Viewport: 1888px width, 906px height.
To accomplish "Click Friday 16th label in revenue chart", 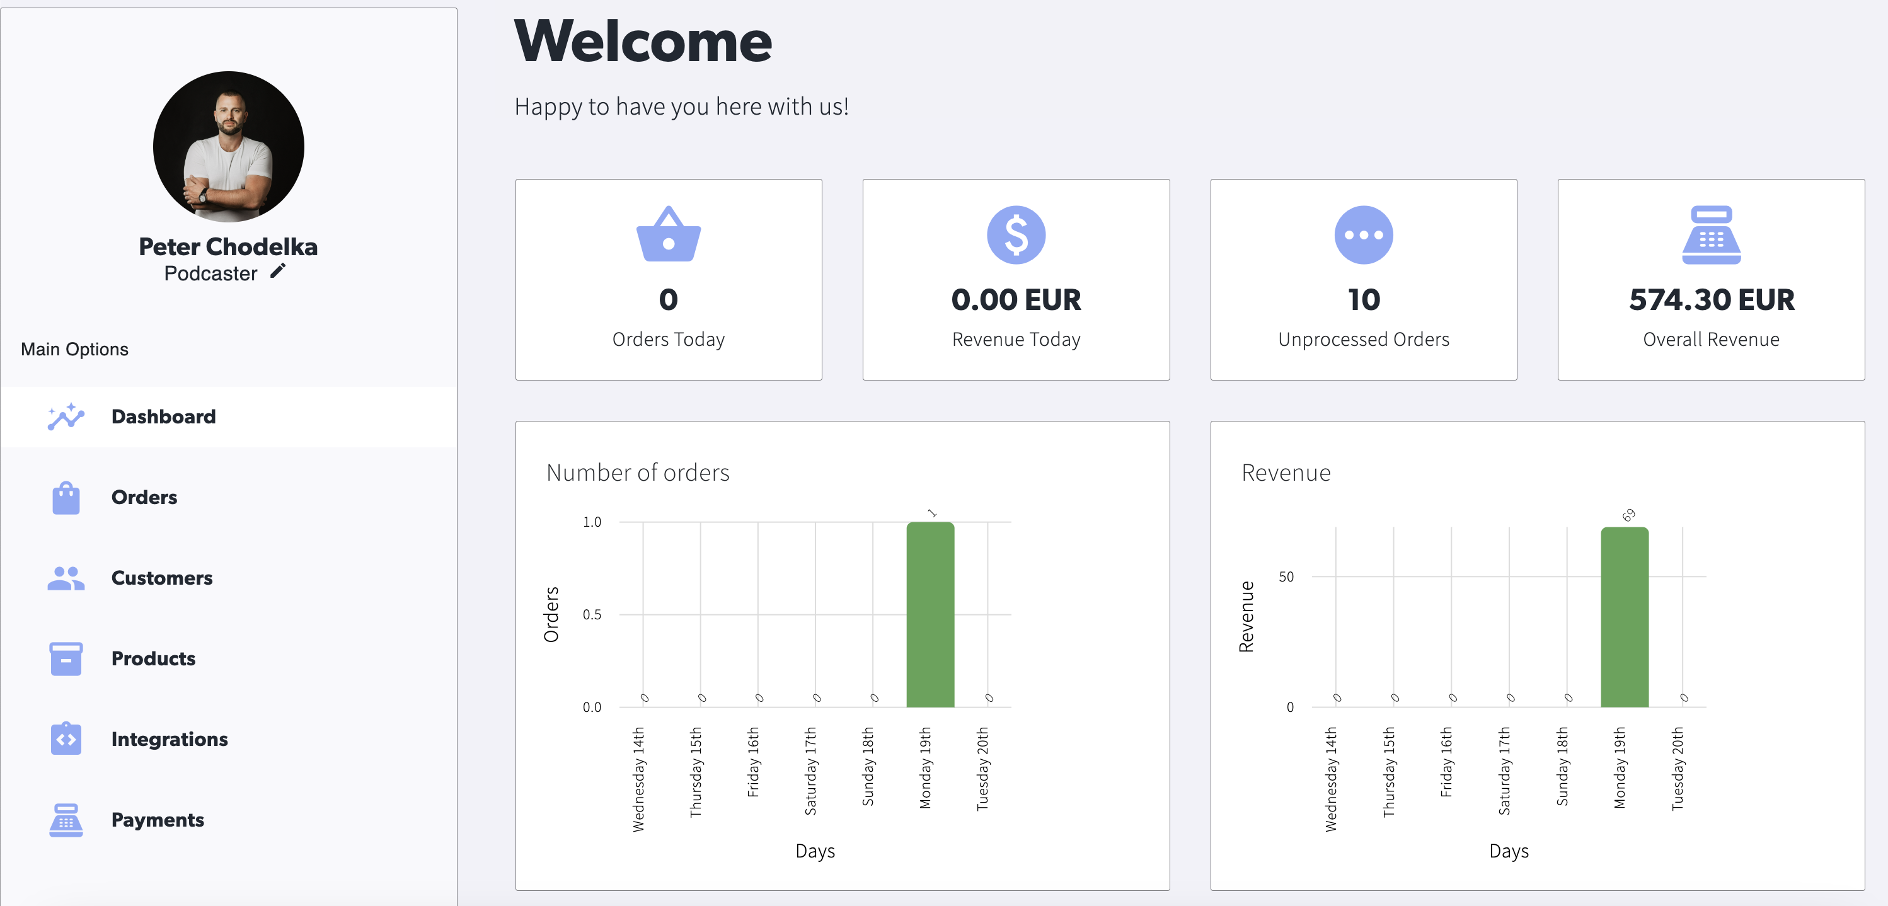I will point(1446,762).
